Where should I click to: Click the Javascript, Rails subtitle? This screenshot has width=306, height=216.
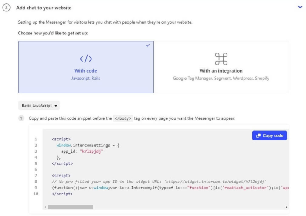[x=86, y=78]
